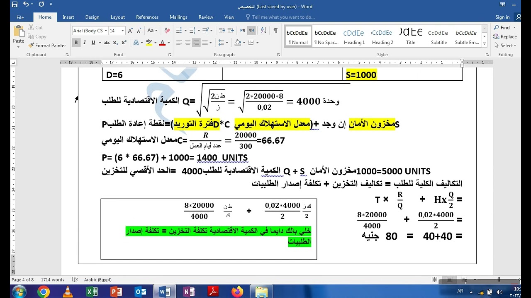Go to the Review tab
Image resolution: width=531 pixels, height=298 pixels.
point(206,17)
